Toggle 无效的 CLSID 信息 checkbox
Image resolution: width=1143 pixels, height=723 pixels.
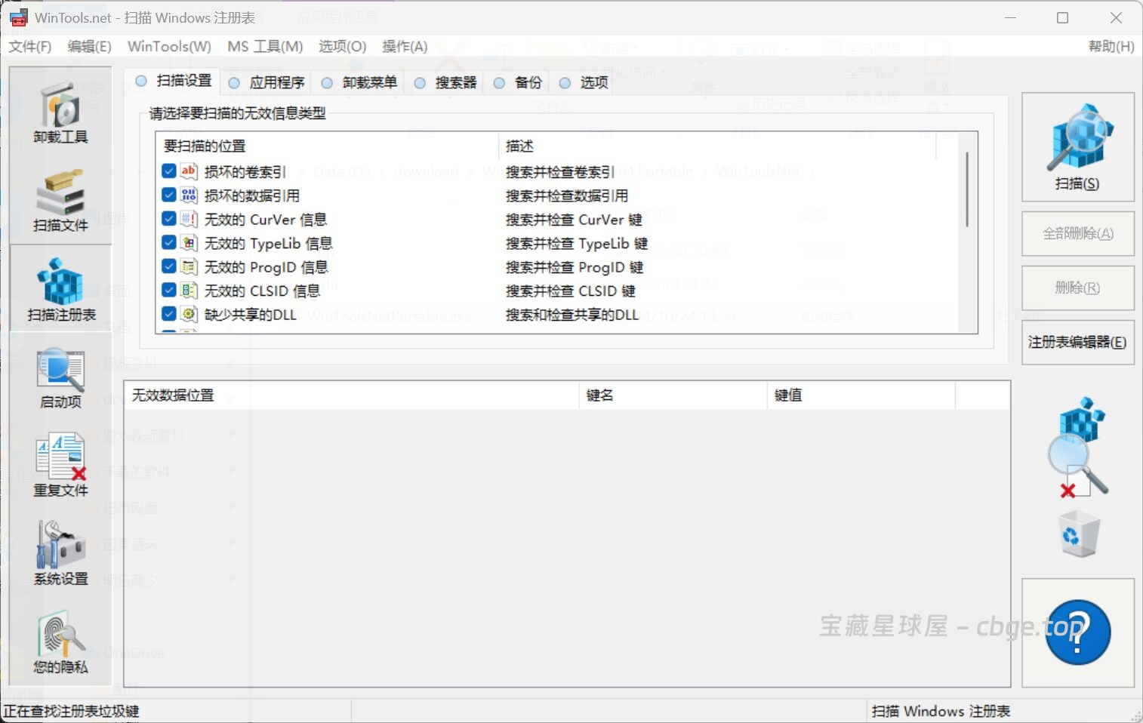coord(169,291)
